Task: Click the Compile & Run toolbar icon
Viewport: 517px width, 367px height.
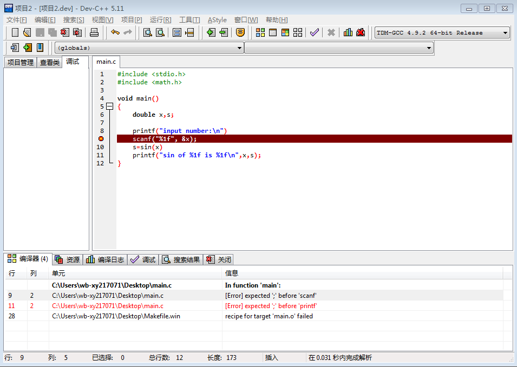Action: (x=285, y=32)
